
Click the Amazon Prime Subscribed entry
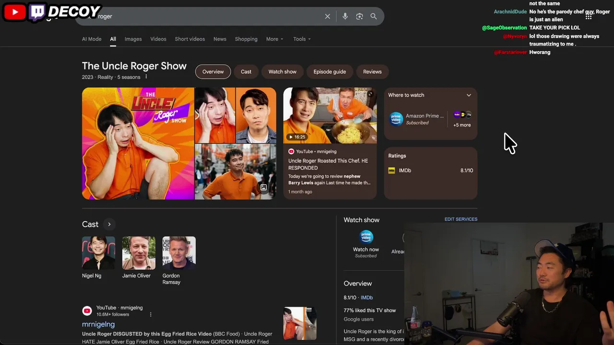point(417,119)
